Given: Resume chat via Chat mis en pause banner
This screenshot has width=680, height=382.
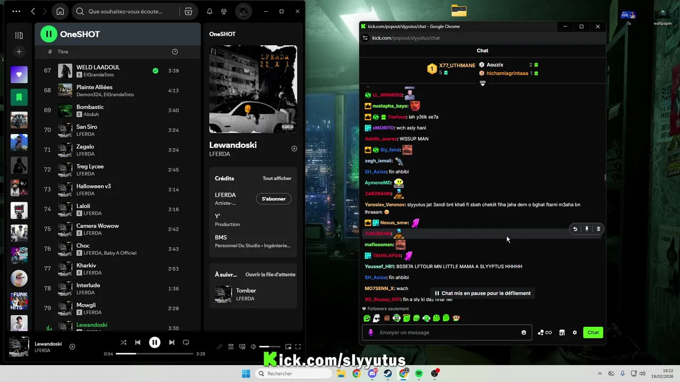Looking at the screenshot, I should pyautogui.click(x=482, y=293).
